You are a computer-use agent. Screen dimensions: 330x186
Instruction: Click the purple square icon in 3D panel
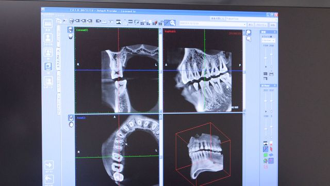coord(271,161)
